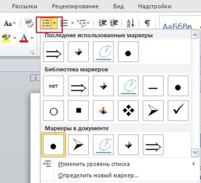Pick four-point star bullet in Библиотека маркеров
The image size is (201, 183).
pos(104,86)
